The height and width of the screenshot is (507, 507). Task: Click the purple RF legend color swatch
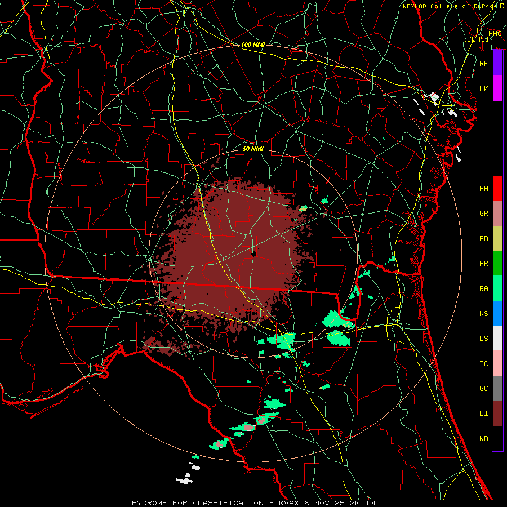click(x=497, y=63)
